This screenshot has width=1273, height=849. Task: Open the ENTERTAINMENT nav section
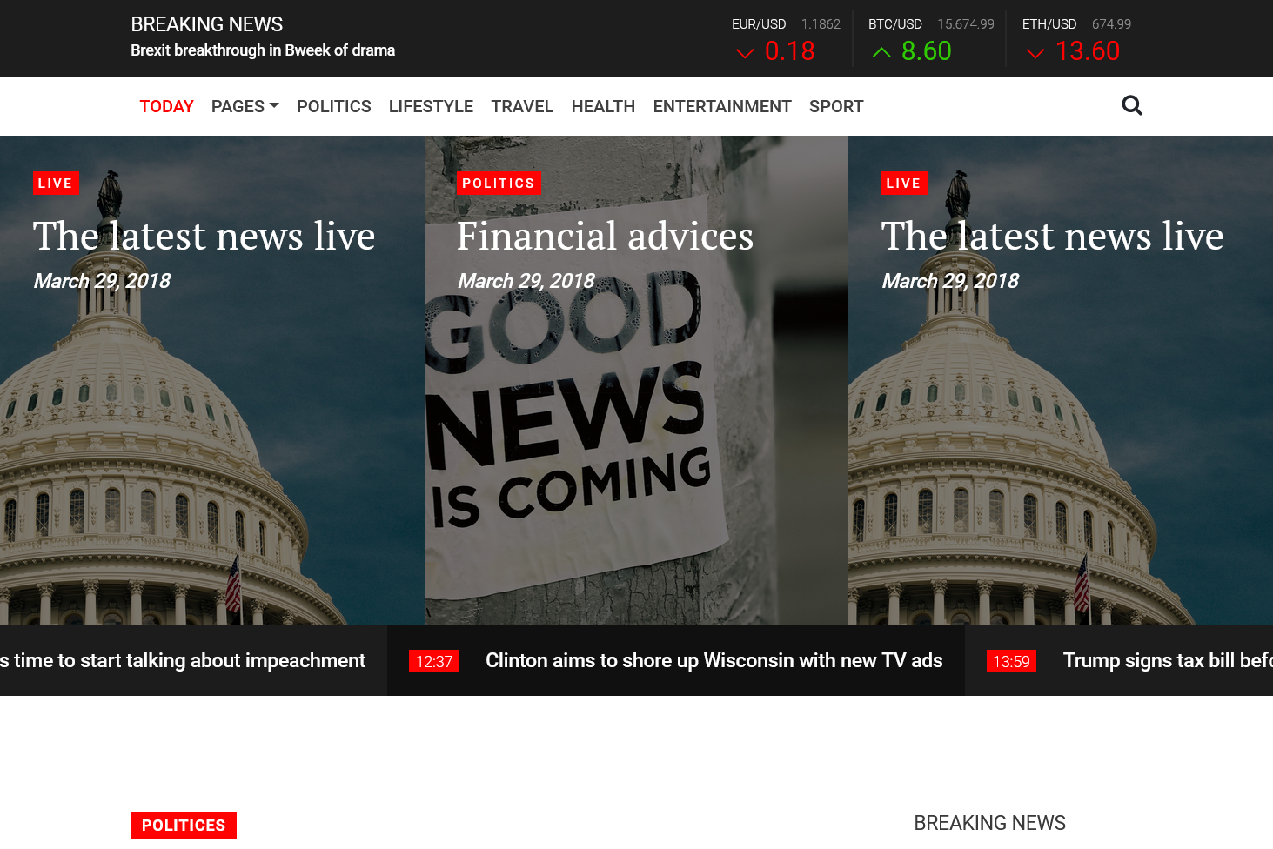click(722, 106)
